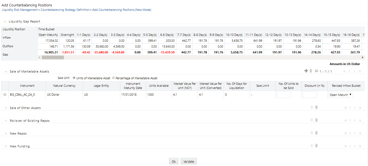Go to previous page of Sale of Marketable Assets
The width and height of the screenshot is (368, 166).
[x=350, y=71]
